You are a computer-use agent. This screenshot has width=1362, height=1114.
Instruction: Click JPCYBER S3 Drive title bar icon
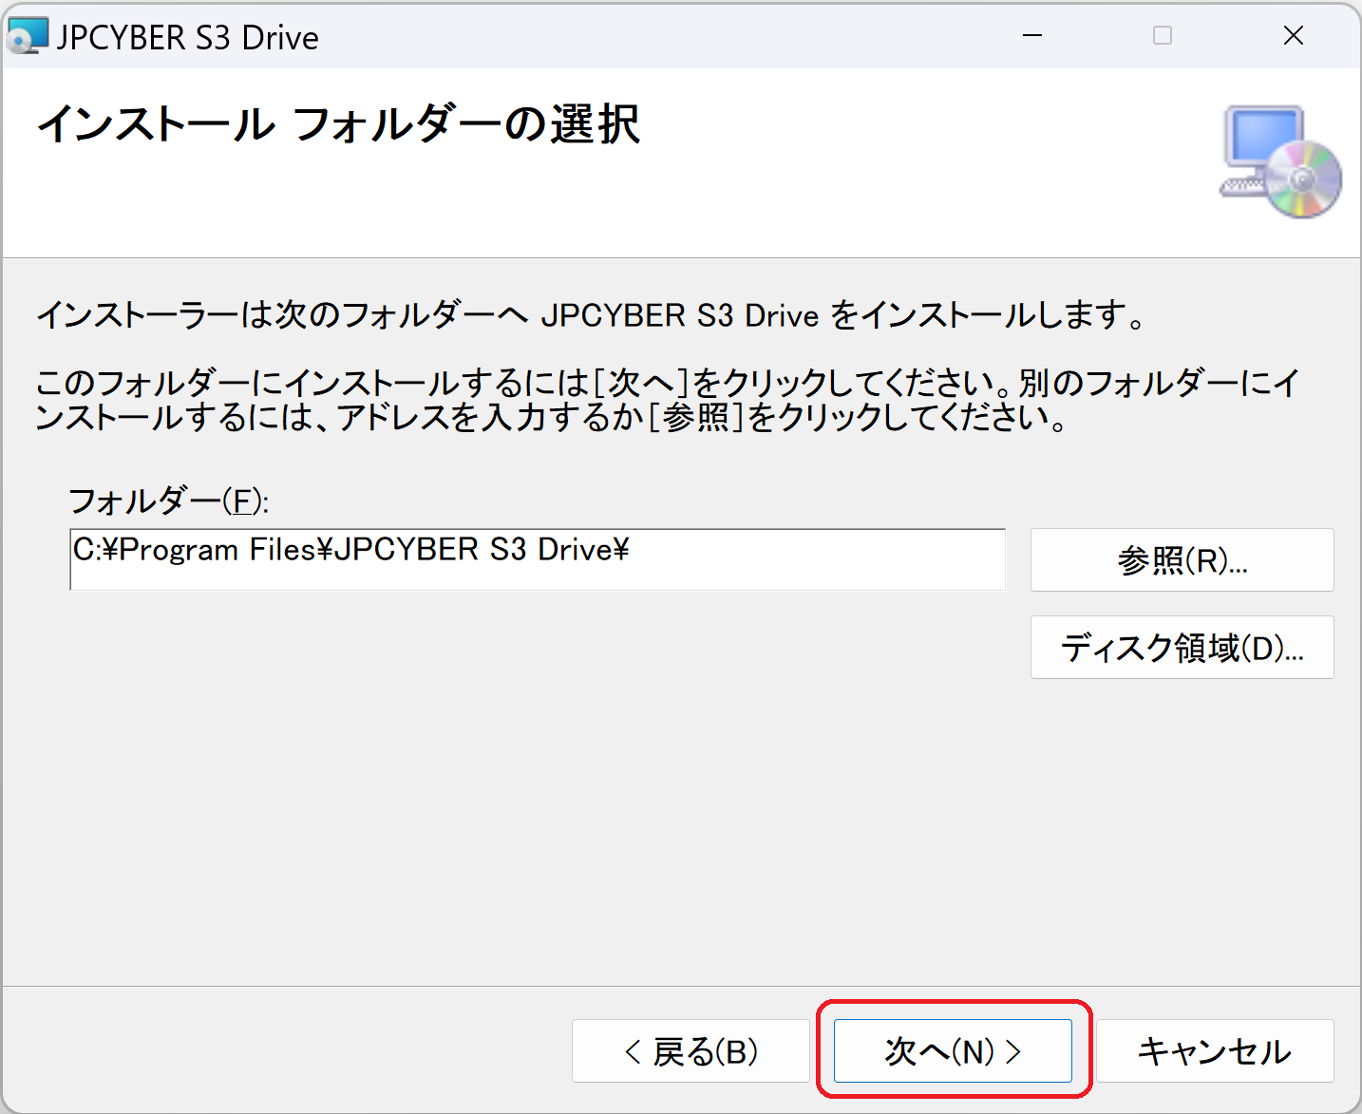click(27, 36)
